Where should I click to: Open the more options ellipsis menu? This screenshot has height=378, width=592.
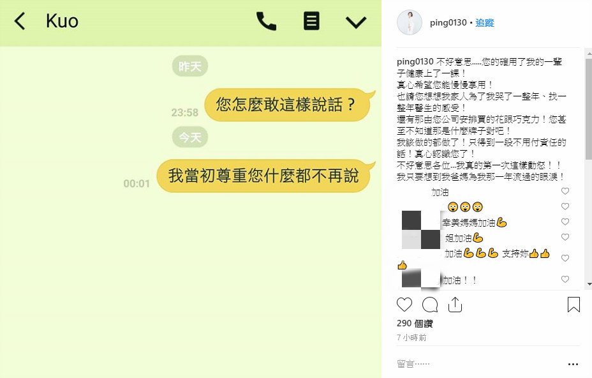573,364
